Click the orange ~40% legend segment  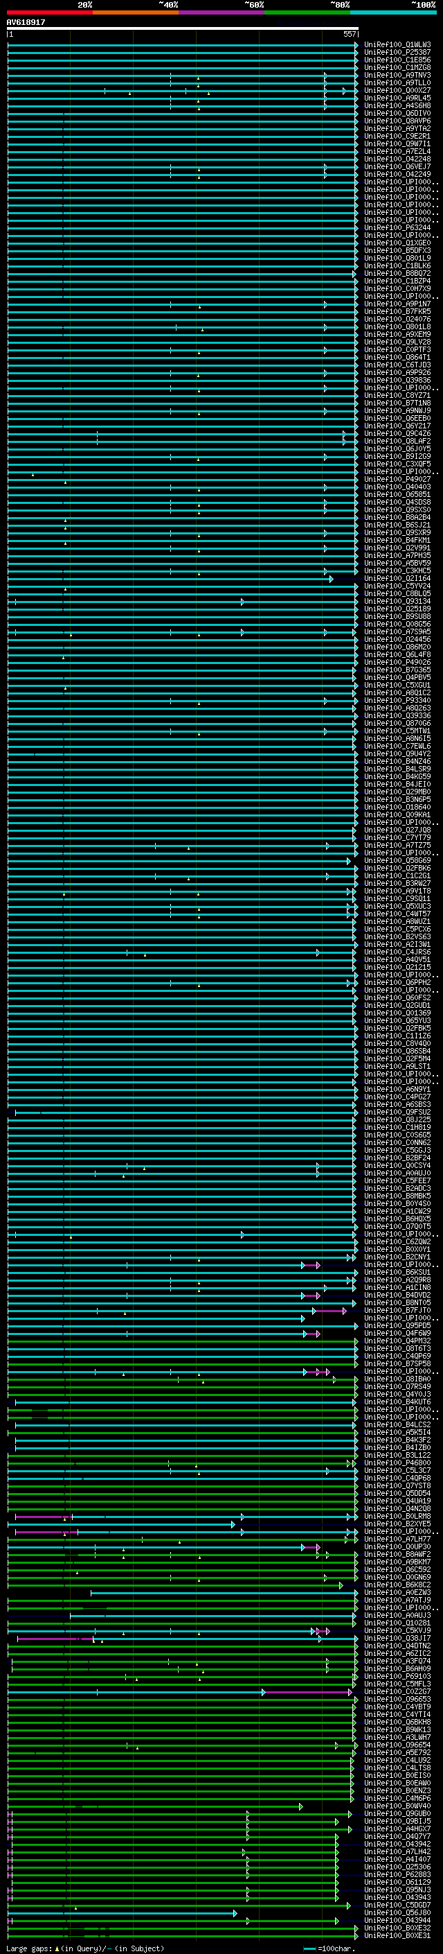click(136, 12)
